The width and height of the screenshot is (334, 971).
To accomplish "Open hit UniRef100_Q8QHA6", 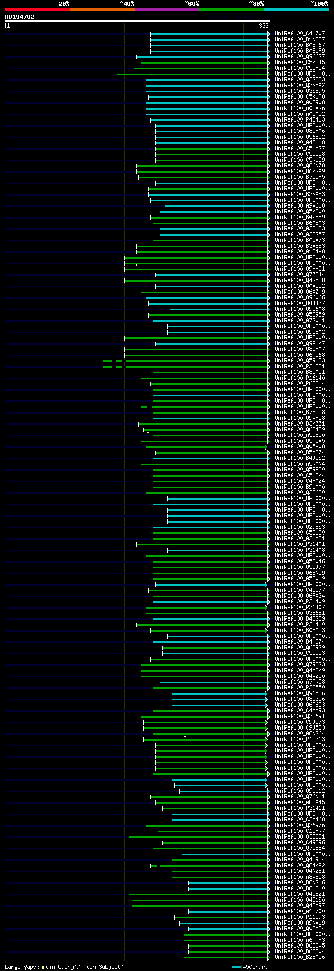I will (x=300, y=131).
